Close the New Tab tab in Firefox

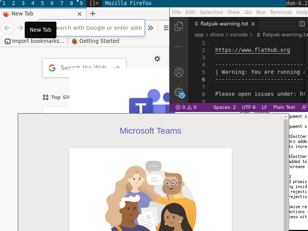[x=80, y=14]
